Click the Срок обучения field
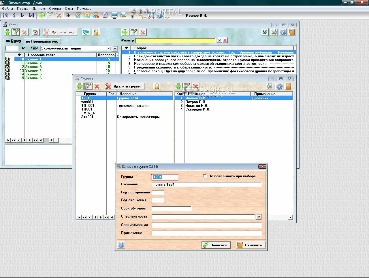This screenshot has width=369, height=278. [x=172, y=208]
